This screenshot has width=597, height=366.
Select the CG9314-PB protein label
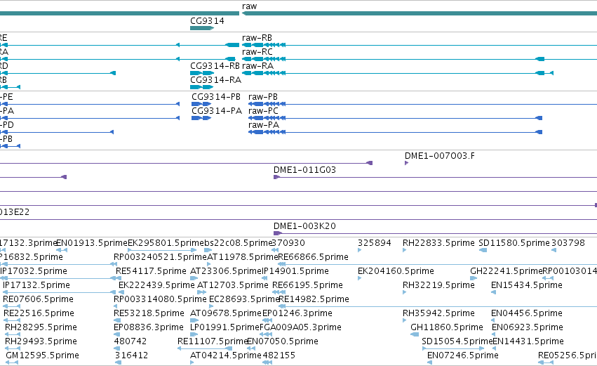(216, 97)
